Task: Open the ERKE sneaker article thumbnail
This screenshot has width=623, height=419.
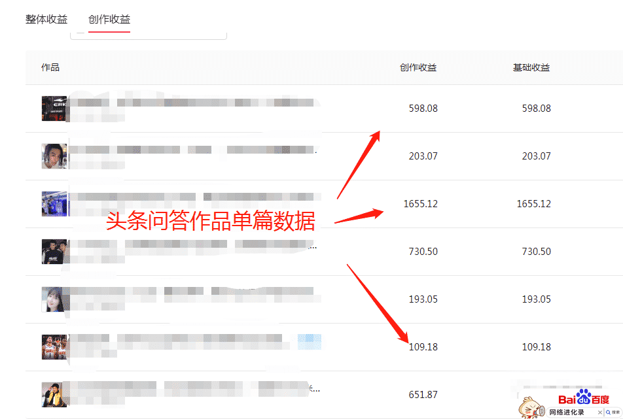Action: coord(54,109)
